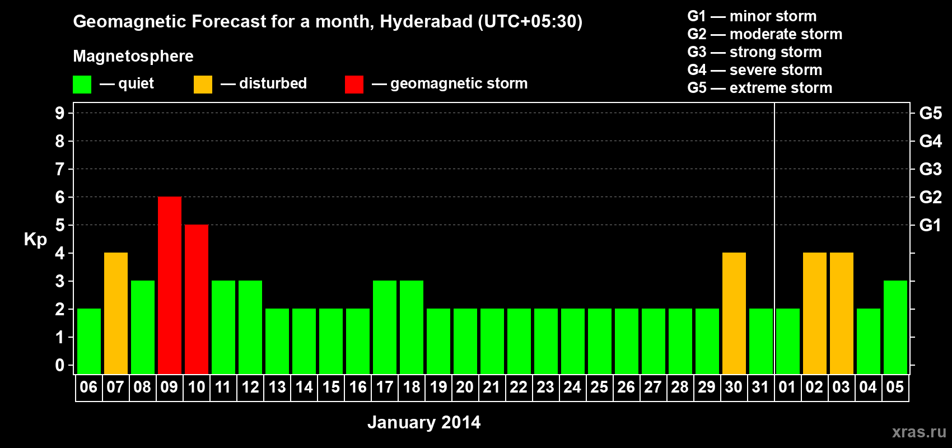952x448 pixels.
Task: Click the date label '25' on the axis
Action: (x=599, y=387)
